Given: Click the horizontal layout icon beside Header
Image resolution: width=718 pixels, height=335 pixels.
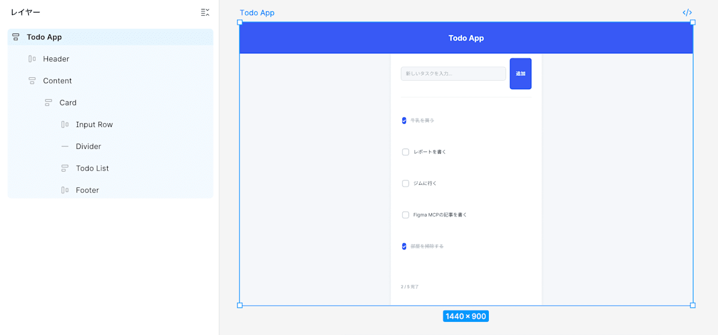Looking at the screenshot, I should pos(32,59).
